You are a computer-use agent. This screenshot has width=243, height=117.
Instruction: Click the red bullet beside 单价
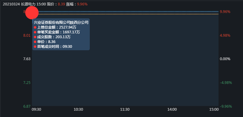pos(35,42)
